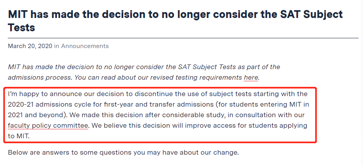
Task: Click the sentence starting "We believe this decision"
Action: 200,126
